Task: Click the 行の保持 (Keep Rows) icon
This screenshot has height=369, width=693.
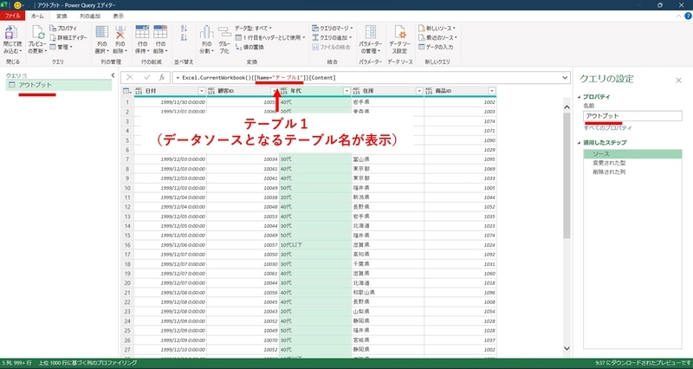Action: (x=142, y=32)
